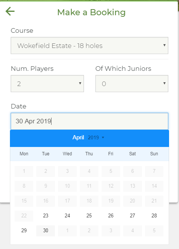The width and height of the screenshot is (179, 249).
Task: Select Monday April 29
Action: (x=24, y=230)
